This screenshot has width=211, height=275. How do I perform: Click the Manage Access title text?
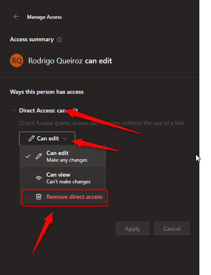(x=44, y=17)
